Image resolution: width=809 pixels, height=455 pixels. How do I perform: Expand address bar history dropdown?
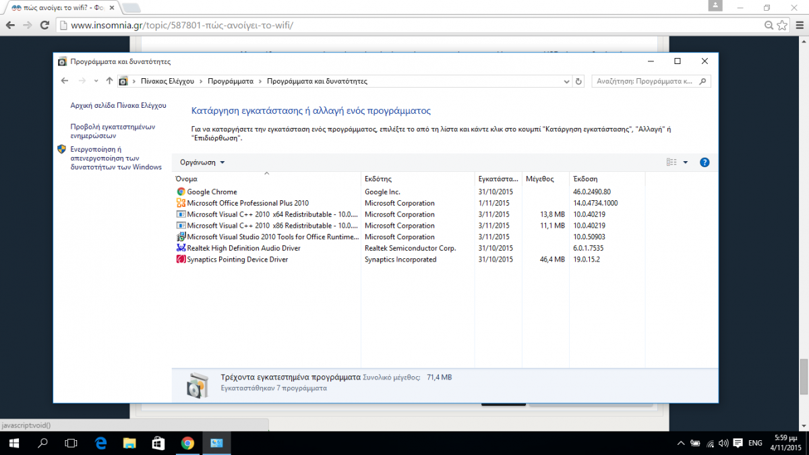566,81
